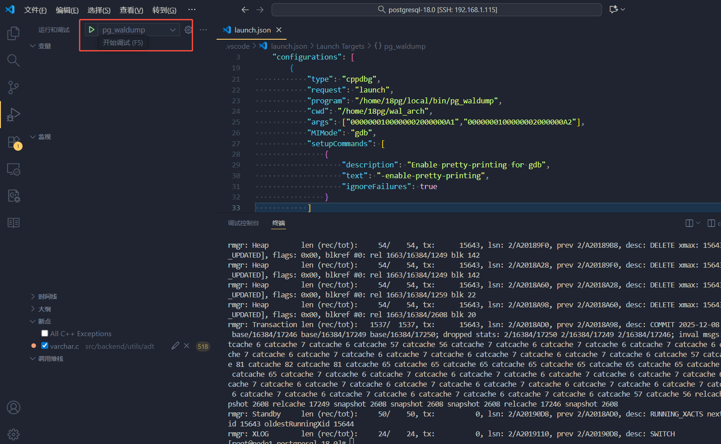This screenshot has width=721, height=444.
Task: Close the launch.json tab
Action: click(279, 30)
